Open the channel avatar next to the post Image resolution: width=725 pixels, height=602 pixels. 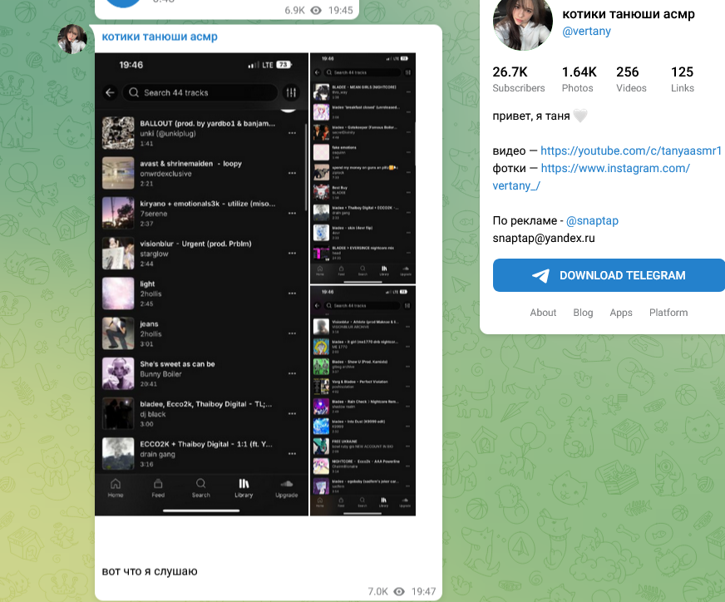click(72, 39)
